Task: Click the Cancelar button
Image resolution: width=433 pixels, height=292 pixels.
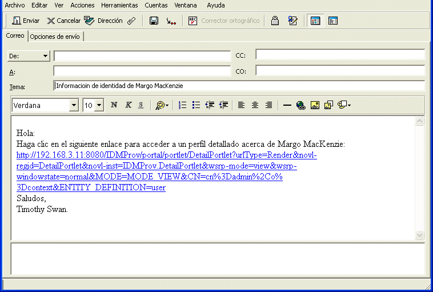Action: pyautogui.click(x=63, y=21)
